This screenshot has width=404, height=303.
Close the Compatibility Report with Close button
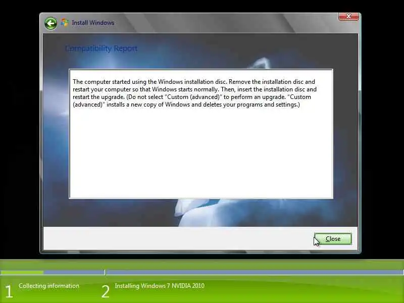pyautogui.click(x=333, y=239)
